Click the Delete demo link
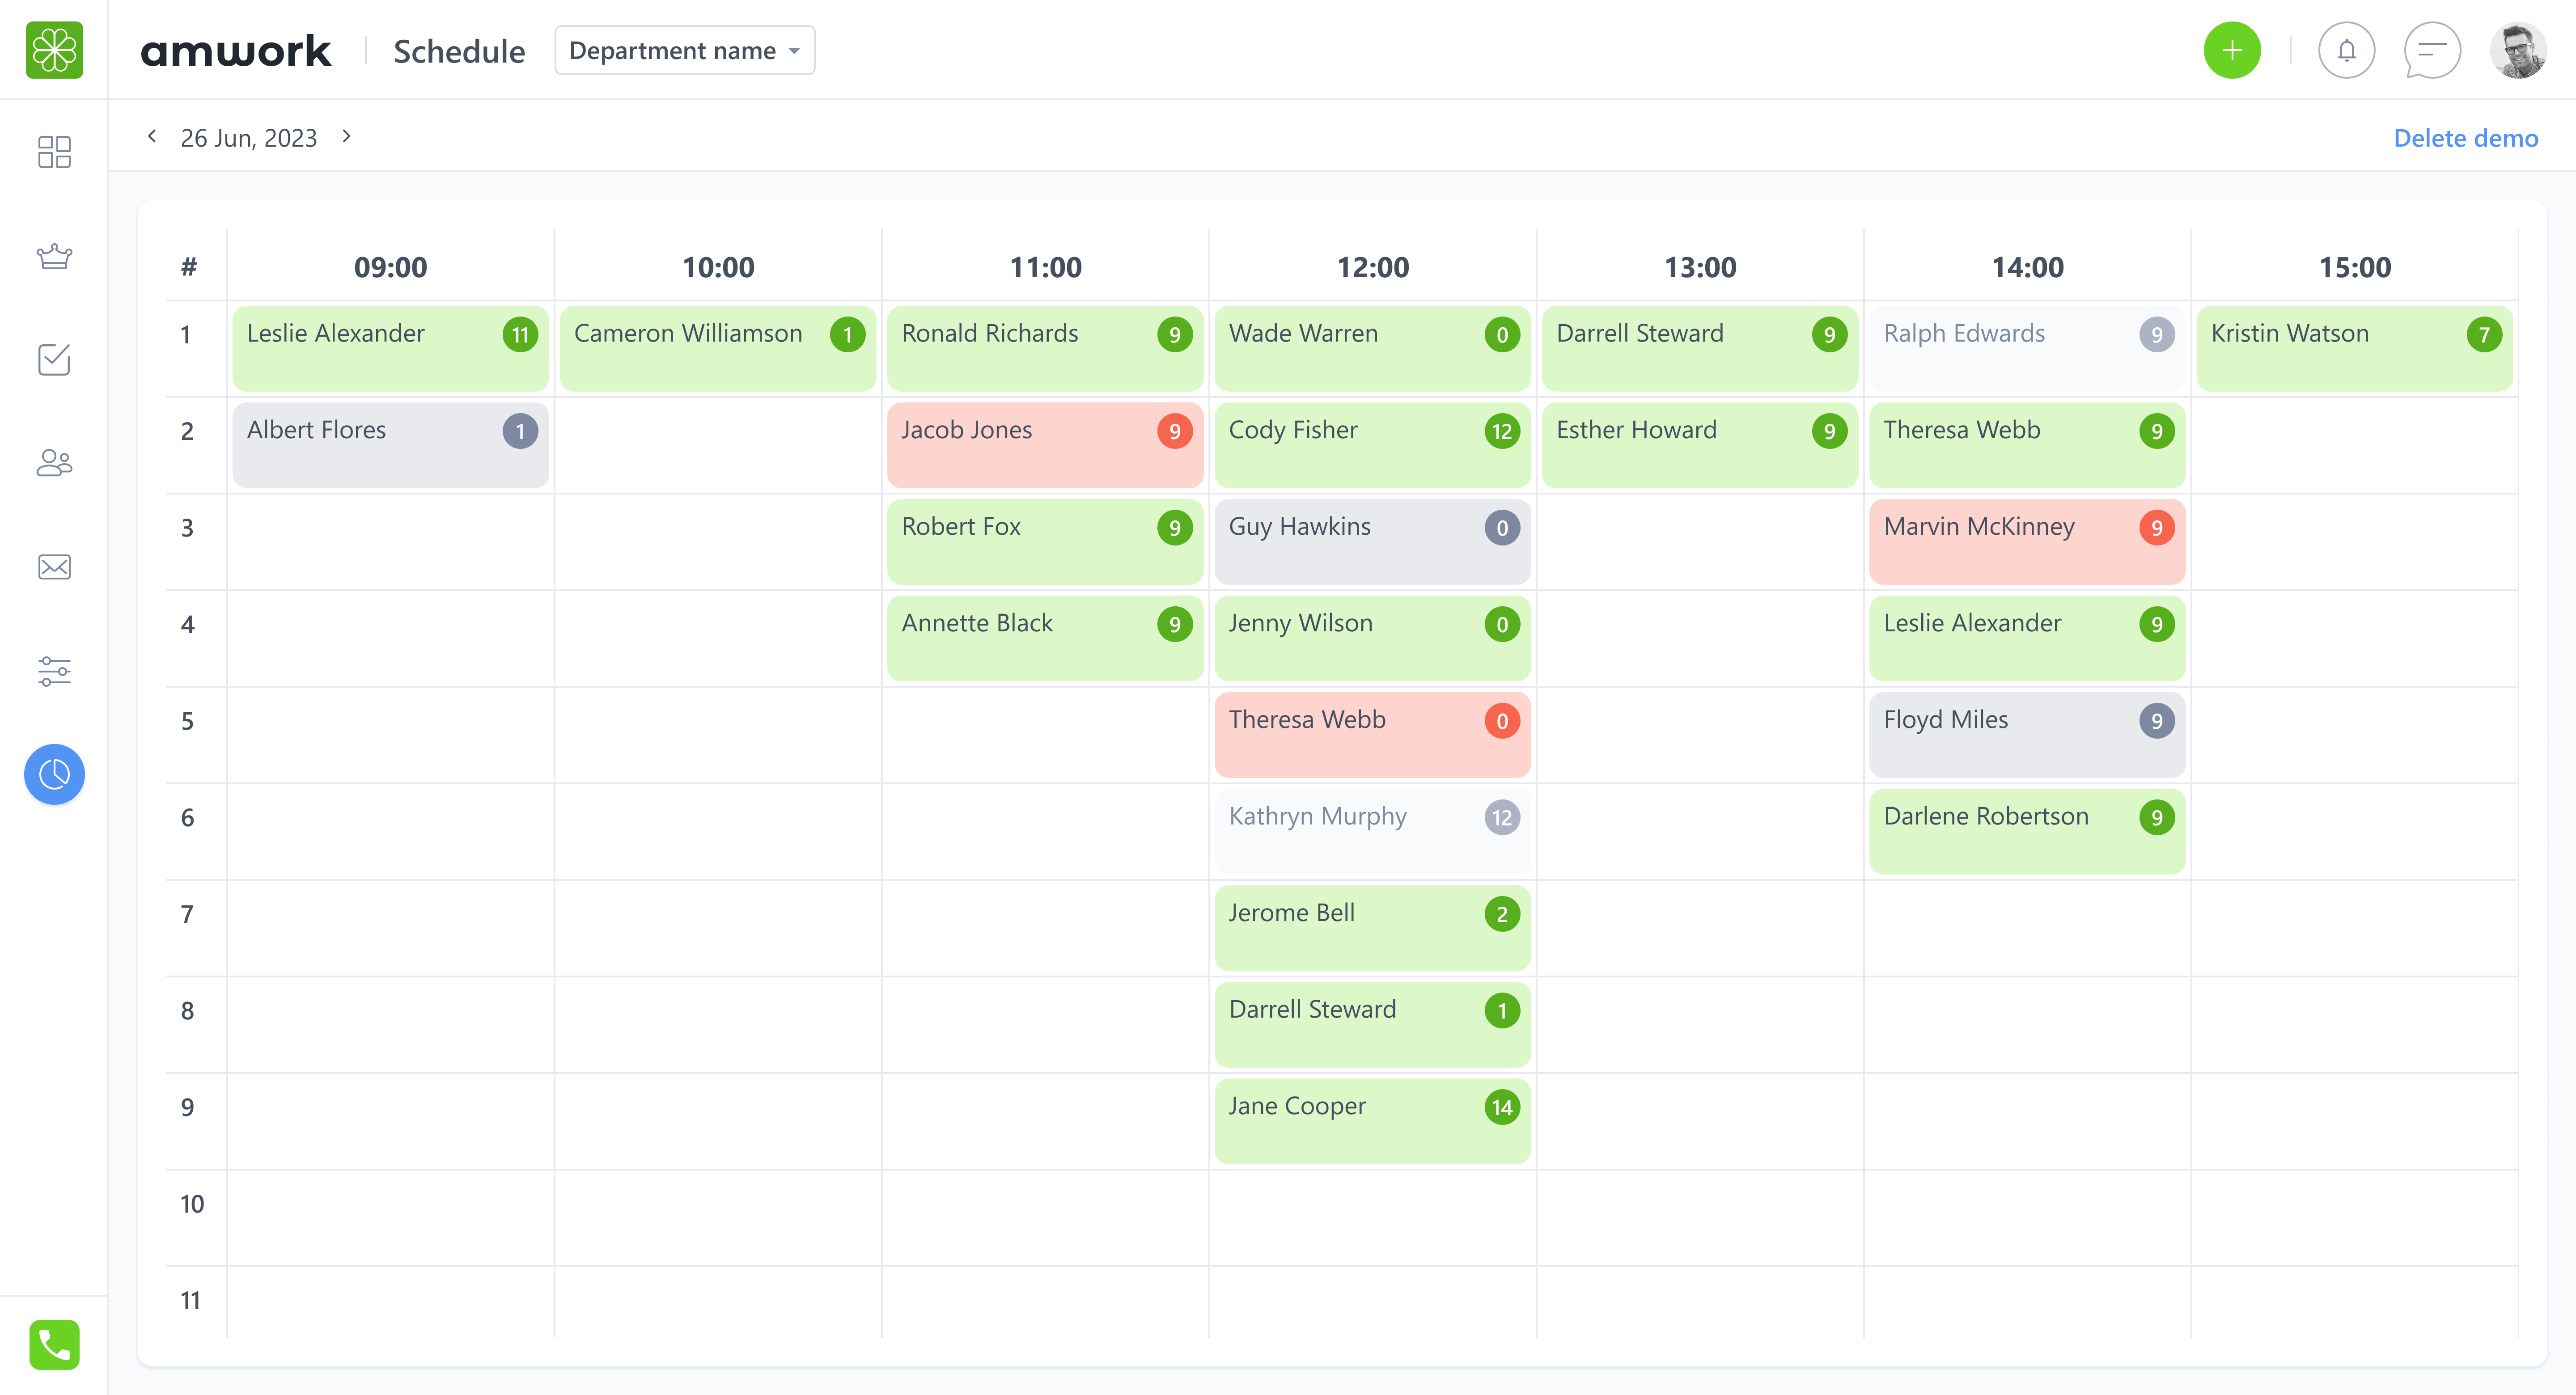 (x=2464, y=138)
